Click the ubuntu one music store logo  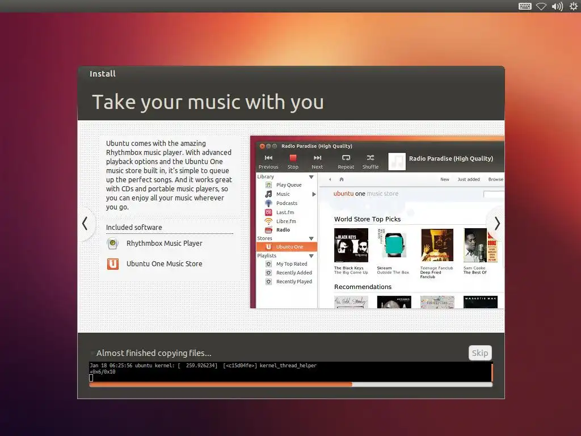(366, 194)
